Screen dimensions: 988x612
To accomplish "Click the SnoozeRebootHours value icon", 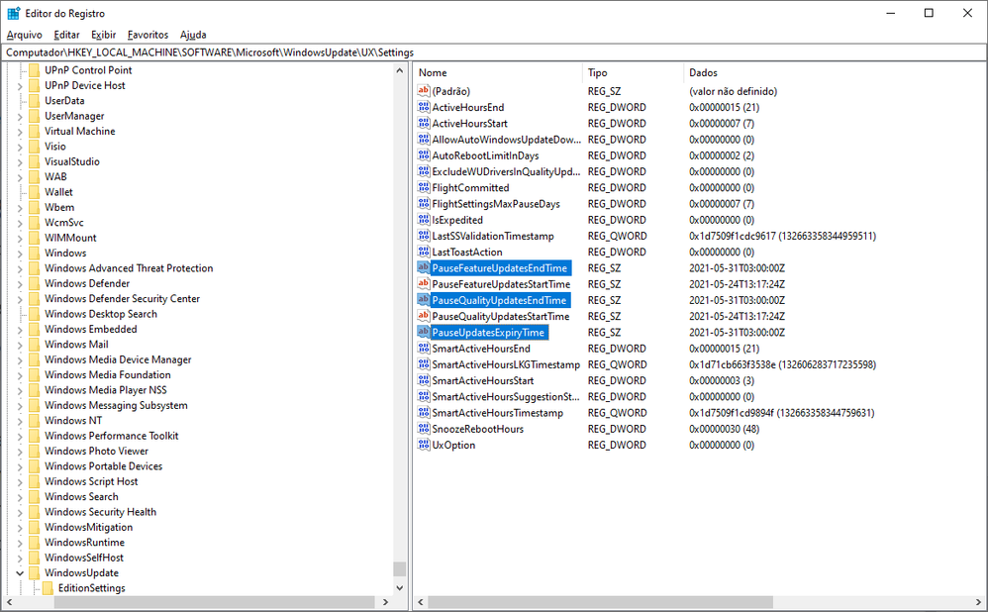I will pyautogui.click(x=424, y=429).
